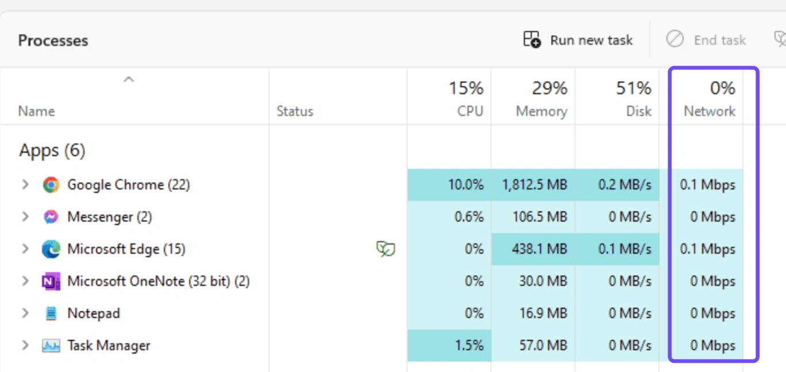Expand the Microsoft OneNote process group
Screen dimensions: 786x372
(25, 281)
